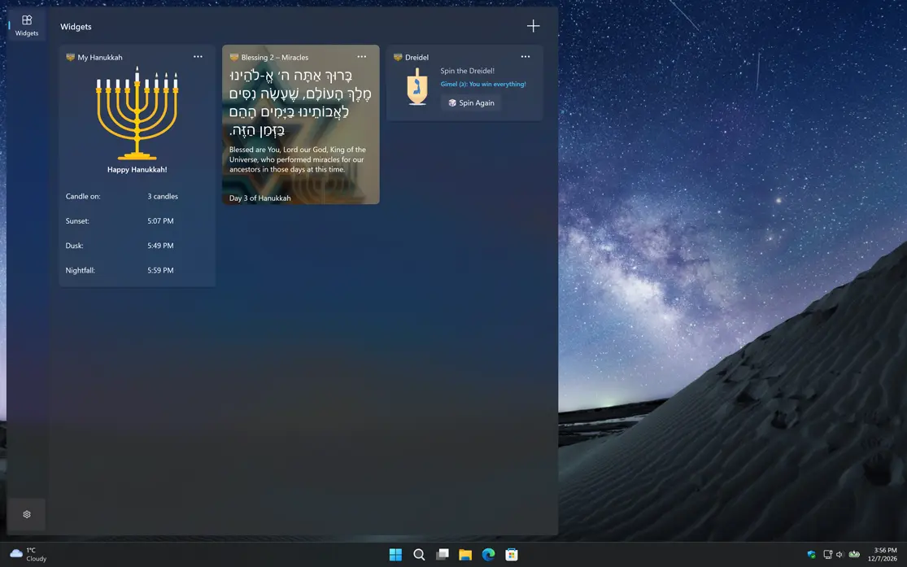The height and width of the screenshot is (567, 907).
Task: Open the Dreidel widget options menu
Action: (x=525, y=57)
